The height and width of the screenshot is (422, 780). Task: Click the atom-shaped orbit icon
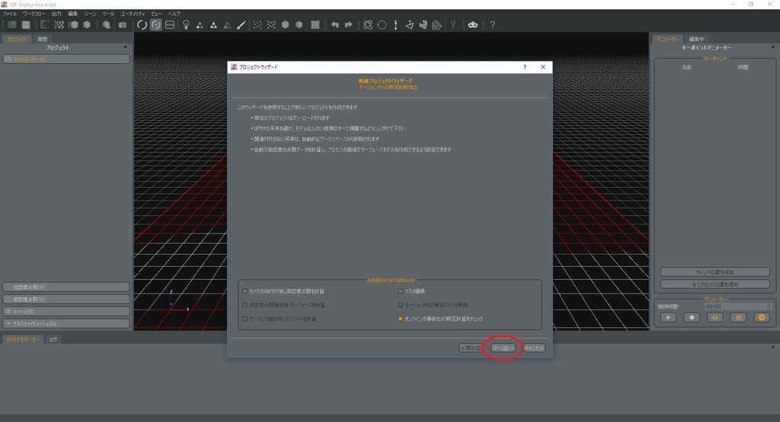tap(368, 25)
